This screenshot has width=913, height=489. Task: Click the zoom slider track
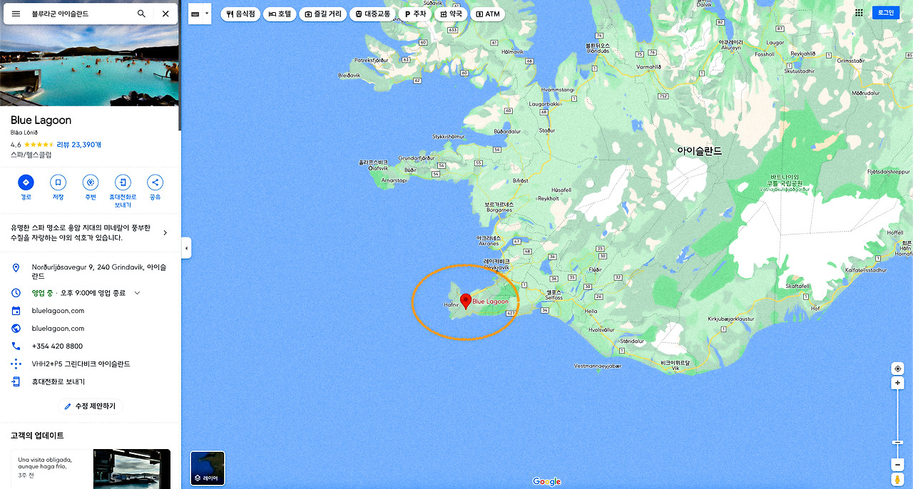click(x=898, y=424)
